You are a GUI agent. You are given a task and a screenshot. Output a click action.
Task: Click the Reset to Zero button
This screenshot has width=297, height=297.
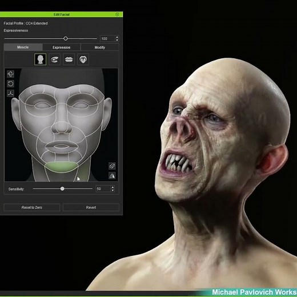coord(32,207)
